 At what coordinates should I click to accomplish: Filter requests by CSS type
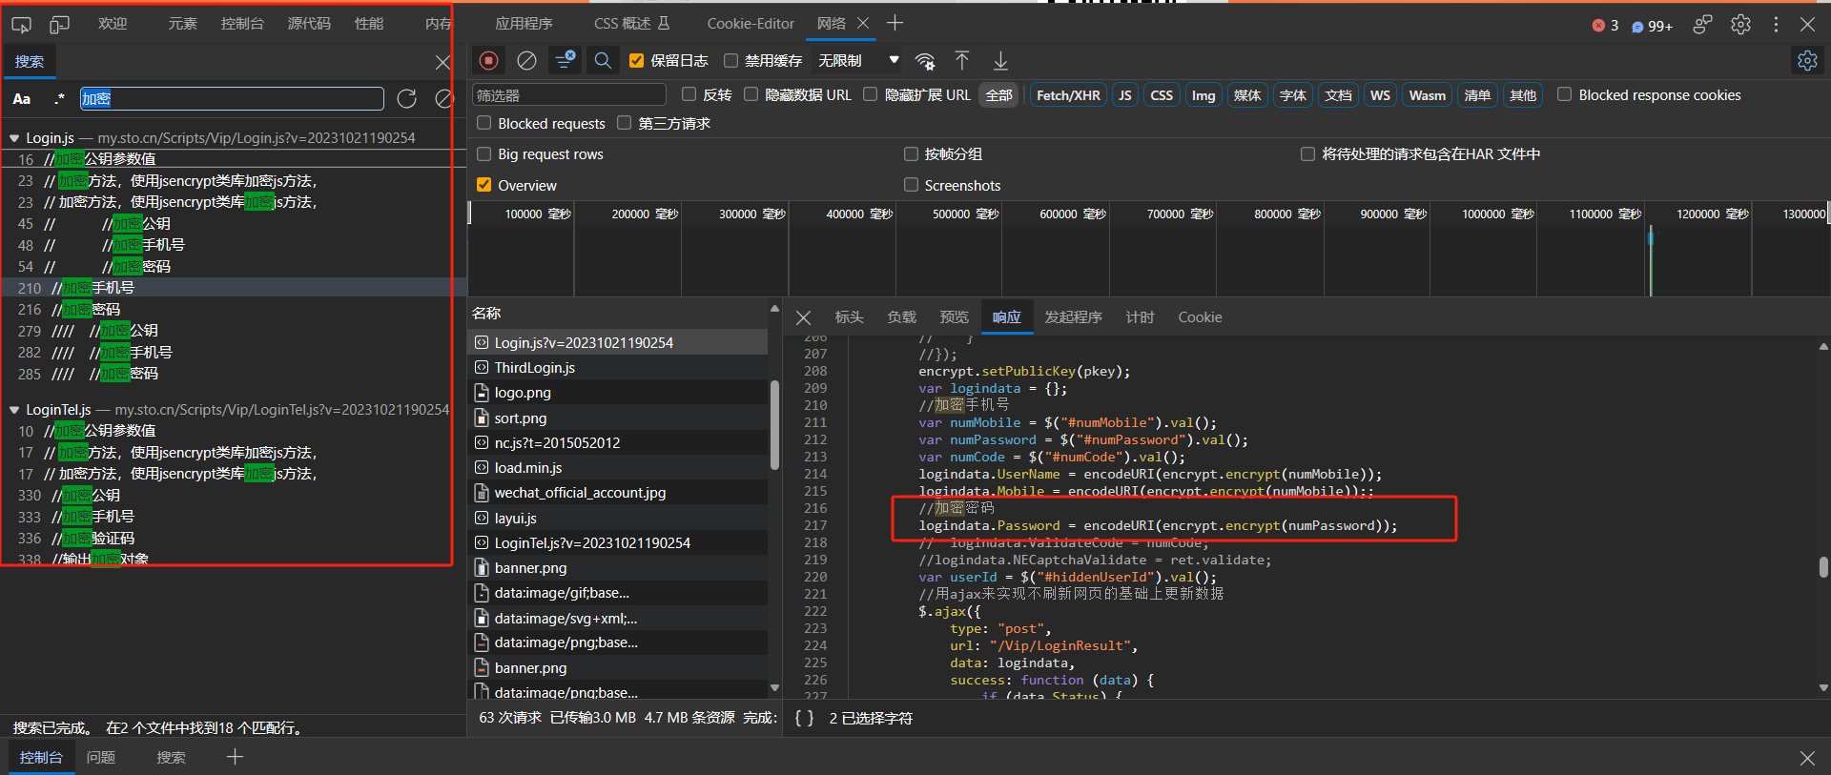click(x=1162, y=95)
